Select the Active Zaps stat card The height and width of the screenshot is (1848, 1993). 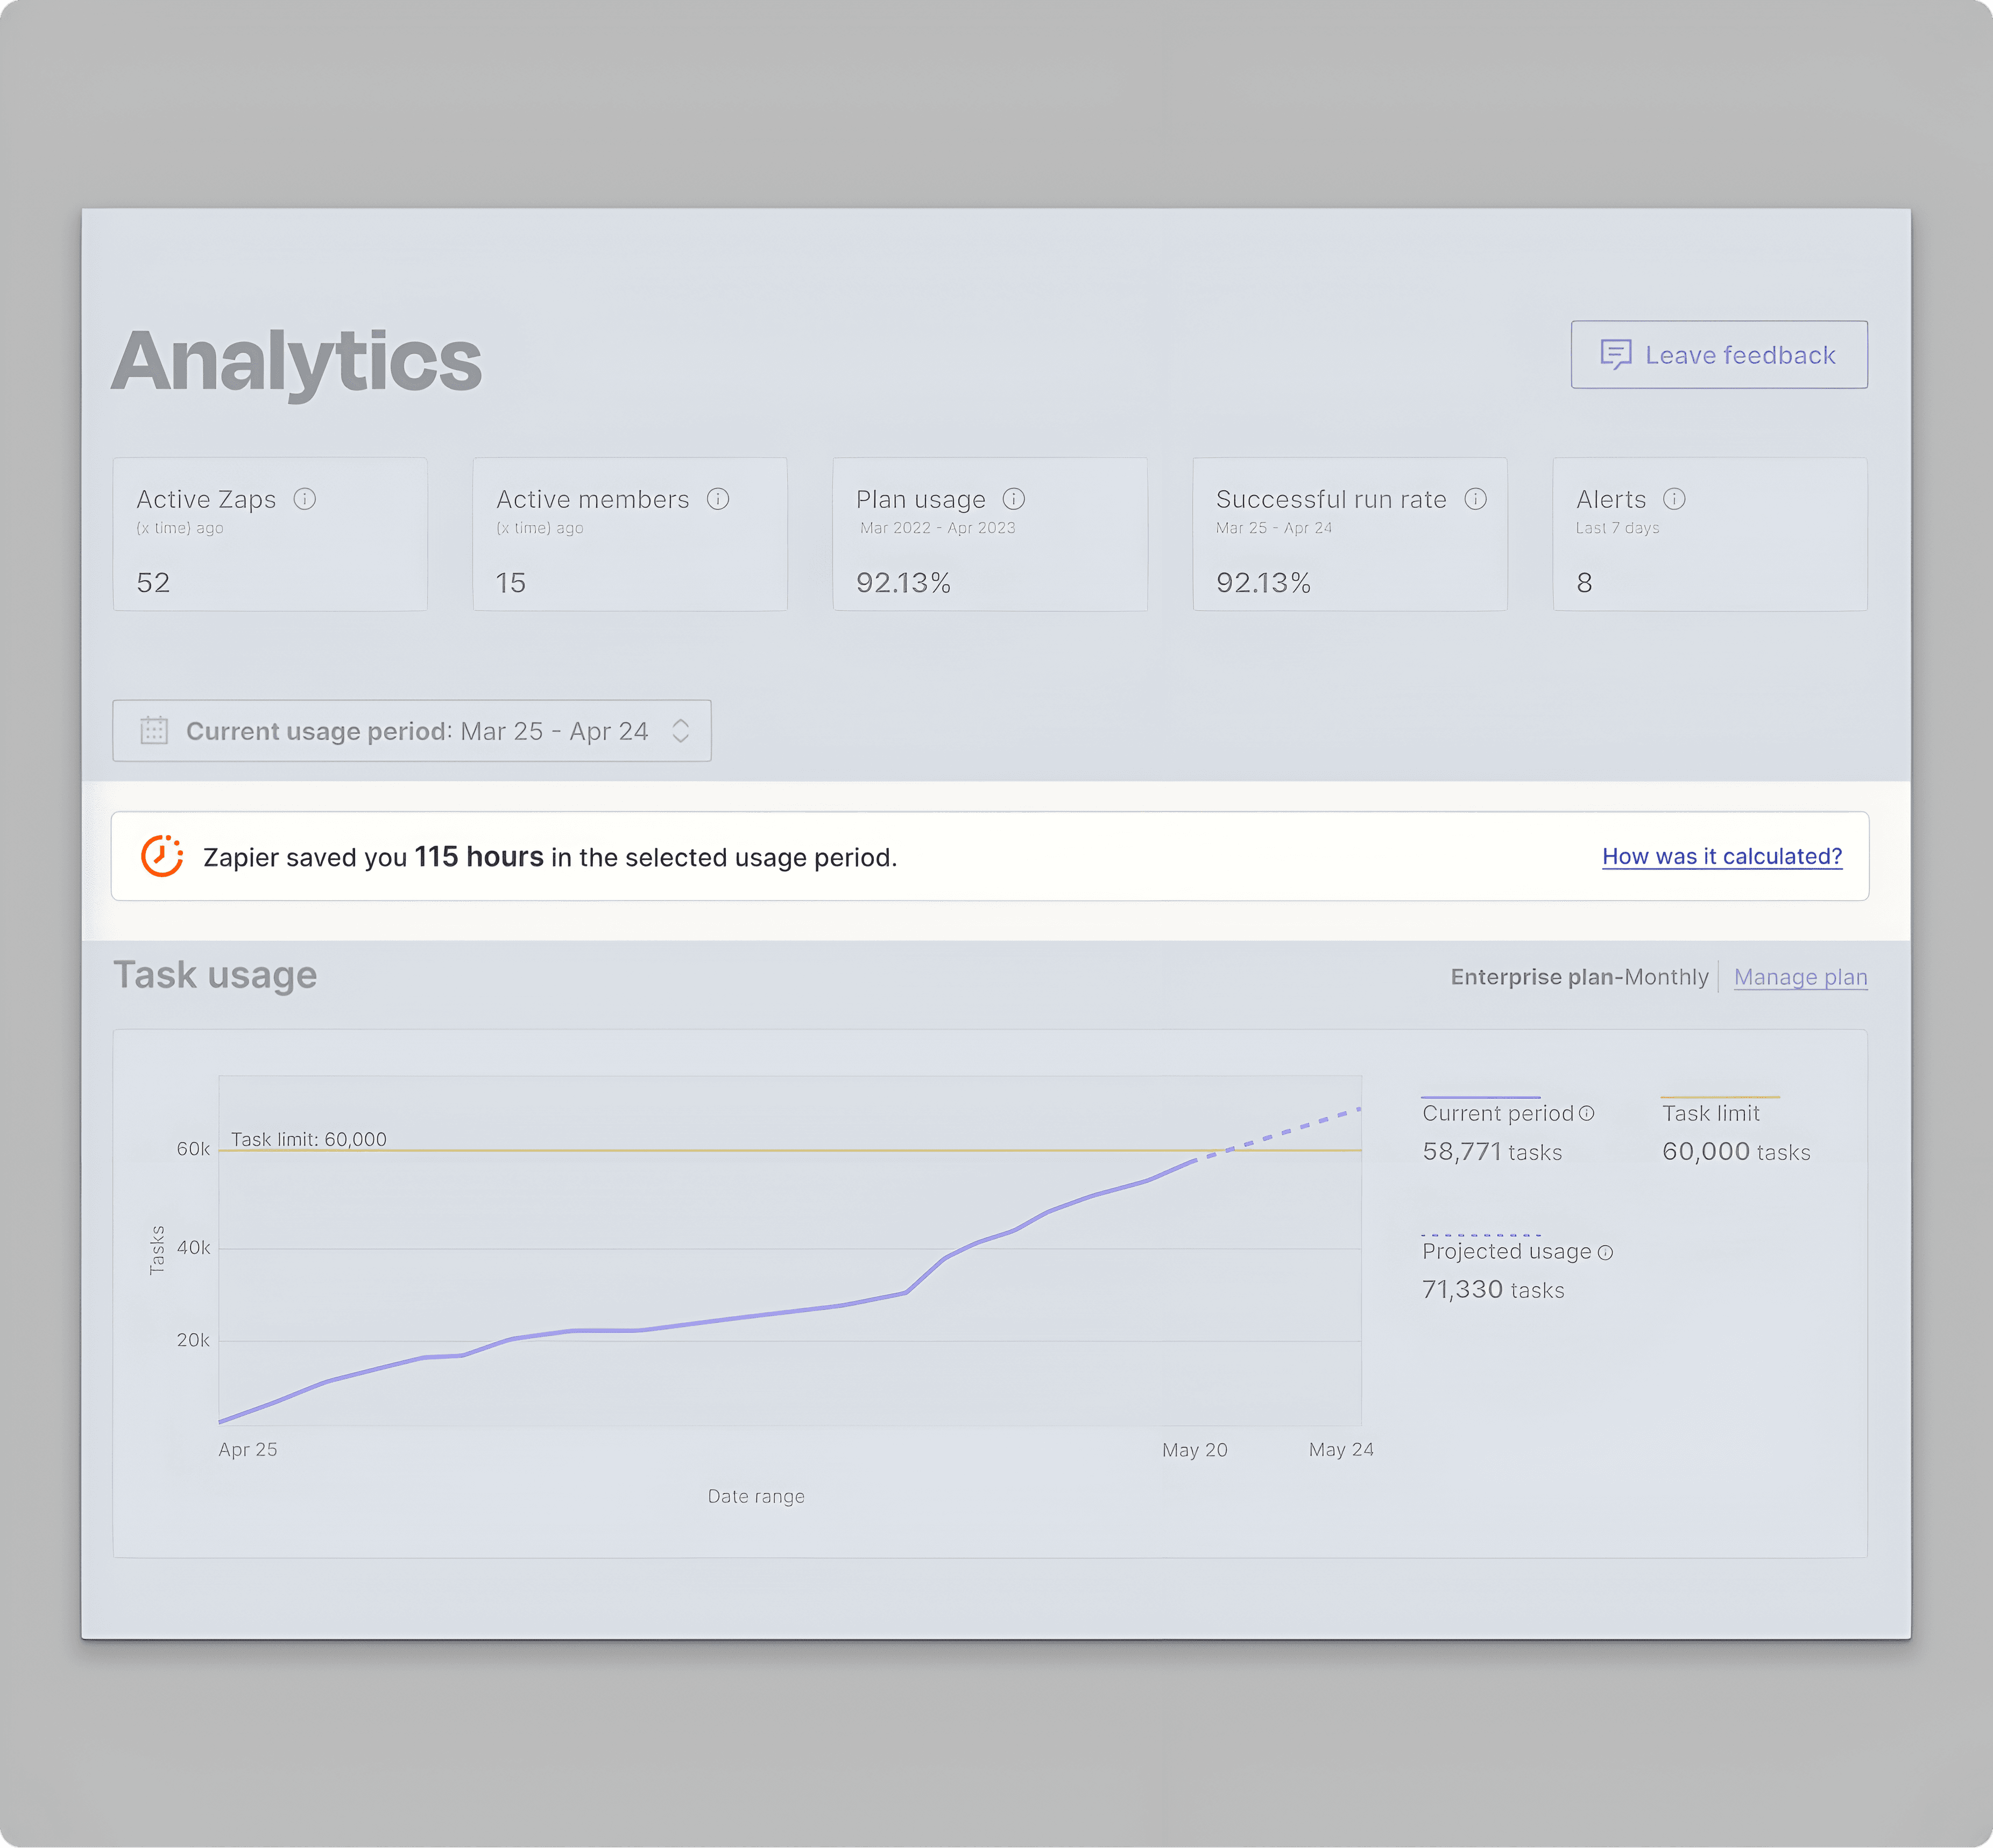pyautogui.click(x=270, y=535)
